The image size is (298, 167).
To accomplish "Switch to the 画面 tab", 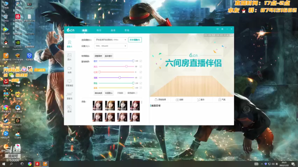I will (85, 30).
